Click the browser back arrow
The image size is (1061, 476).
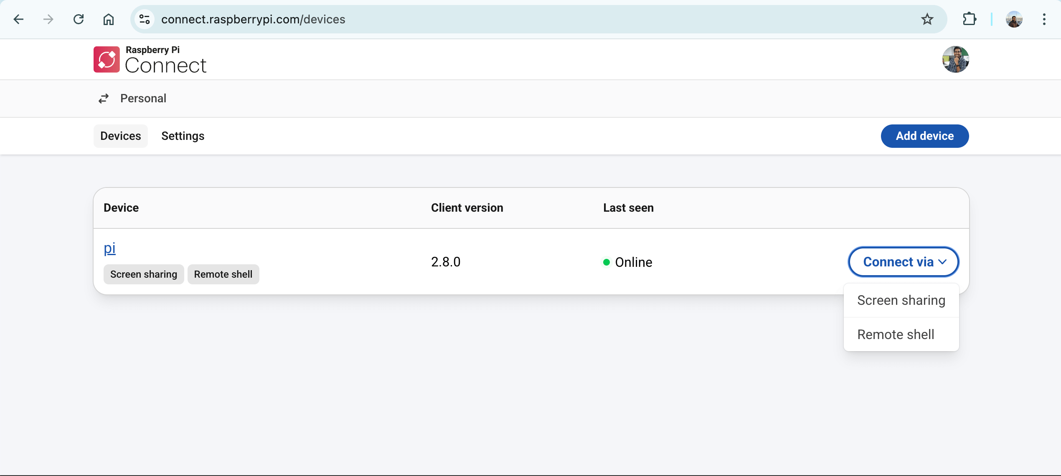coord(18,19)
